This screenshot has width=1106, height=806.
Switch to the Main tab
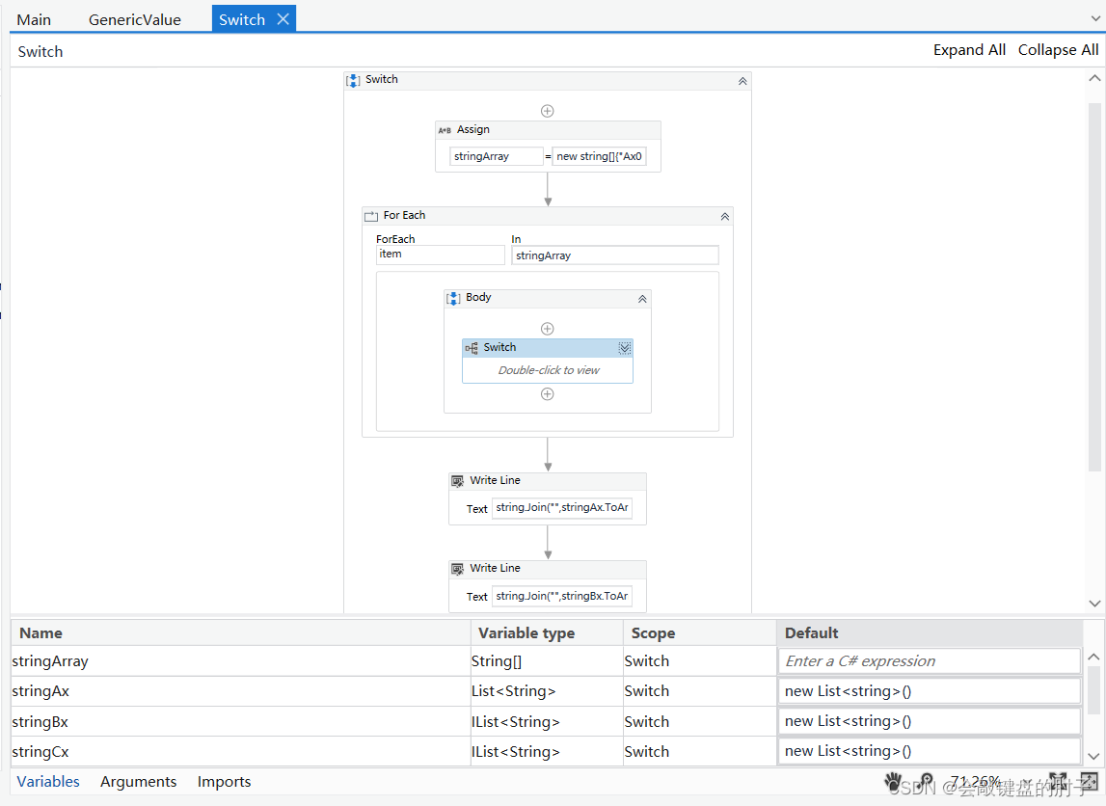click(34, 18)
